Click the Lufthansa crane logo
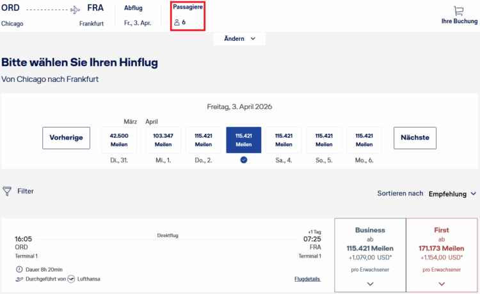This screenshot has height=294, width=480. tap(71, 279)
